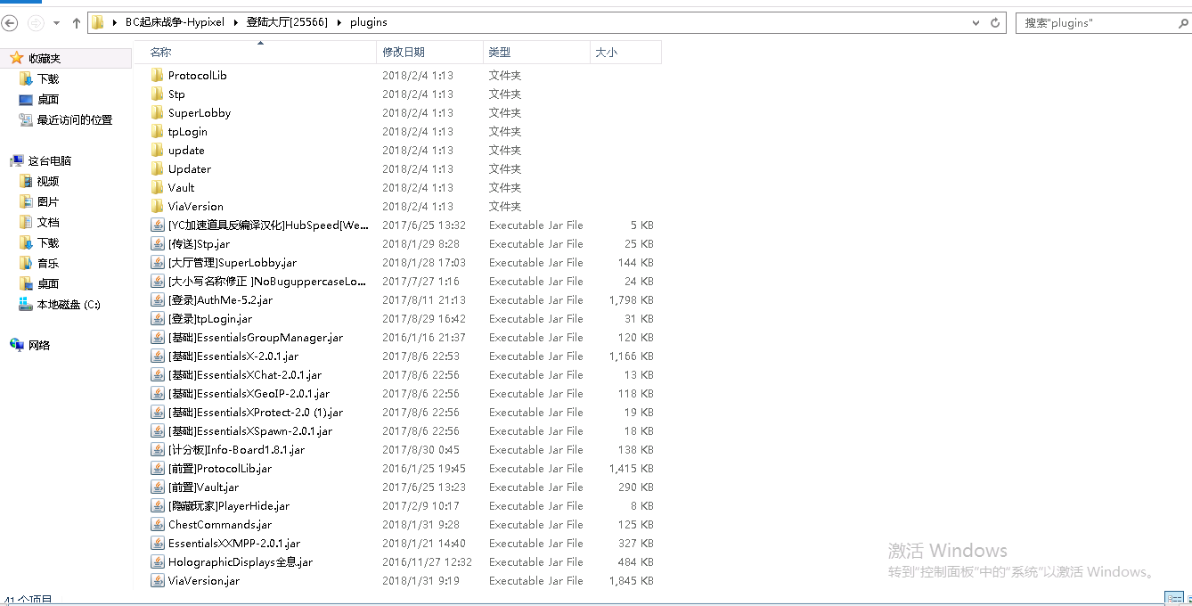Viewport: 1192px width, 606px height.
Task: Select the ProtocolLib folder icon
Action: coord(158,75)
